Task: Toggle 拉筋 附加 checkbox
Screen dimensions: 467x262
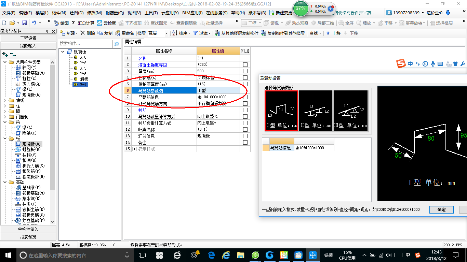Action: coord(245,110)
